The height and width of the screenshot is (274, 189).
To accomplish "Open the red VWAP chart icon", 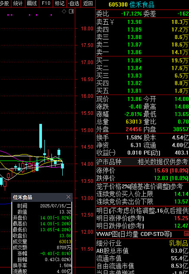I will tap(186, 233).
